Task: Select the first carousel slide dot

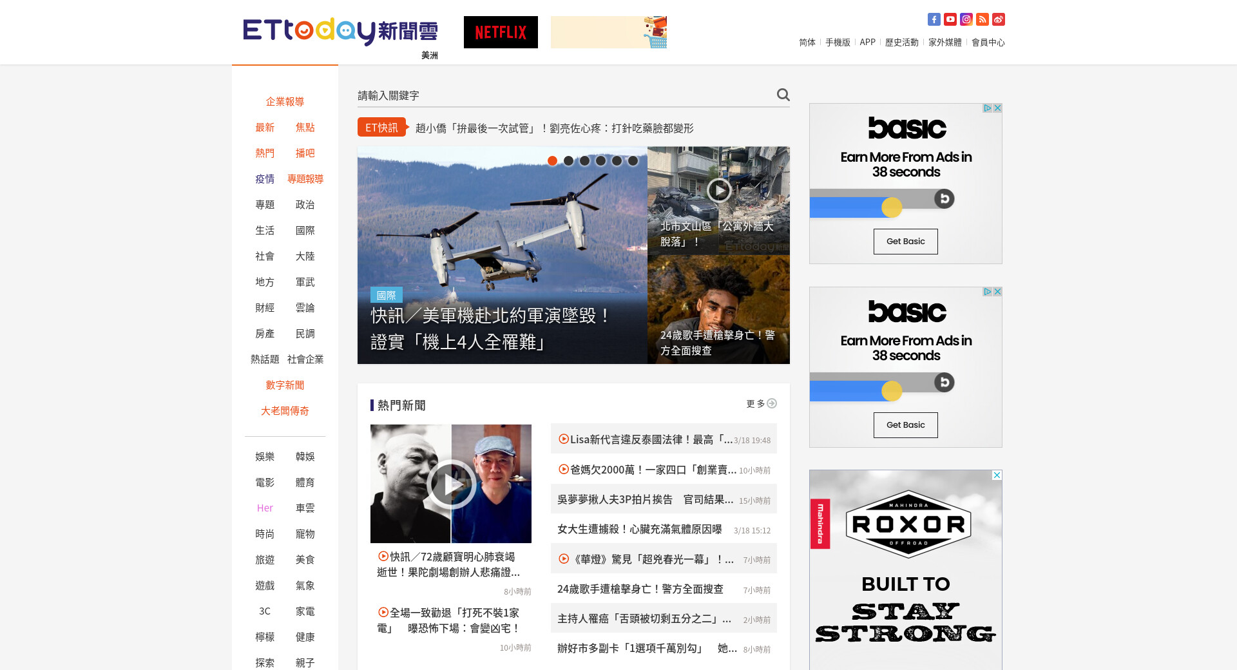Action: [552, 161]
